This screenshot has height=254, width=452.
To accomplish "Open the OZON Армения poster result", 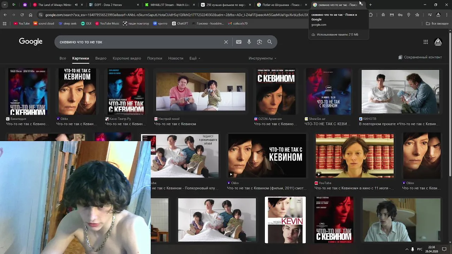I will click(x=276, y=92).
